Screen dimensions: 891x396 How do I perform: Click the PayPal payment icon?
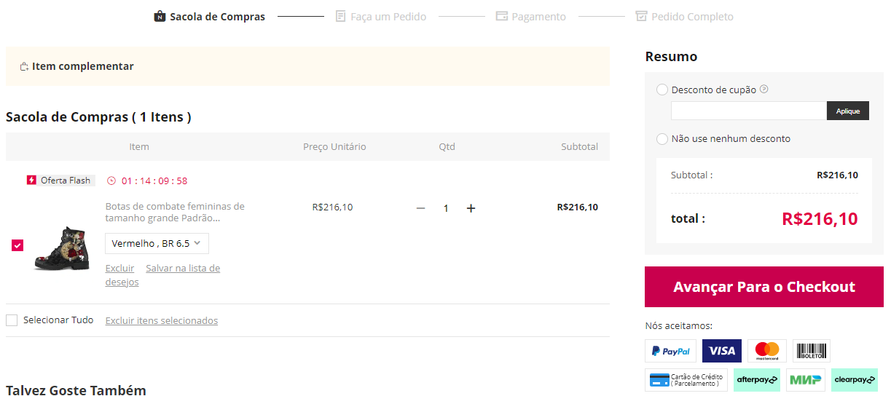(x=670, y=351)
